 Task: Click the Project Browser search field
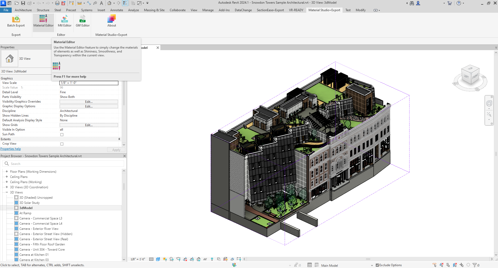pyautogui.click(x=65, y=164)
